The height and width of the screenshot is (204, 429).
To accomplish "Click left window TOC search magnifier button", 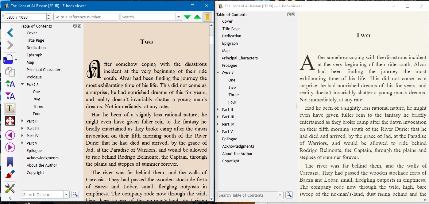I will pos(75,194).
